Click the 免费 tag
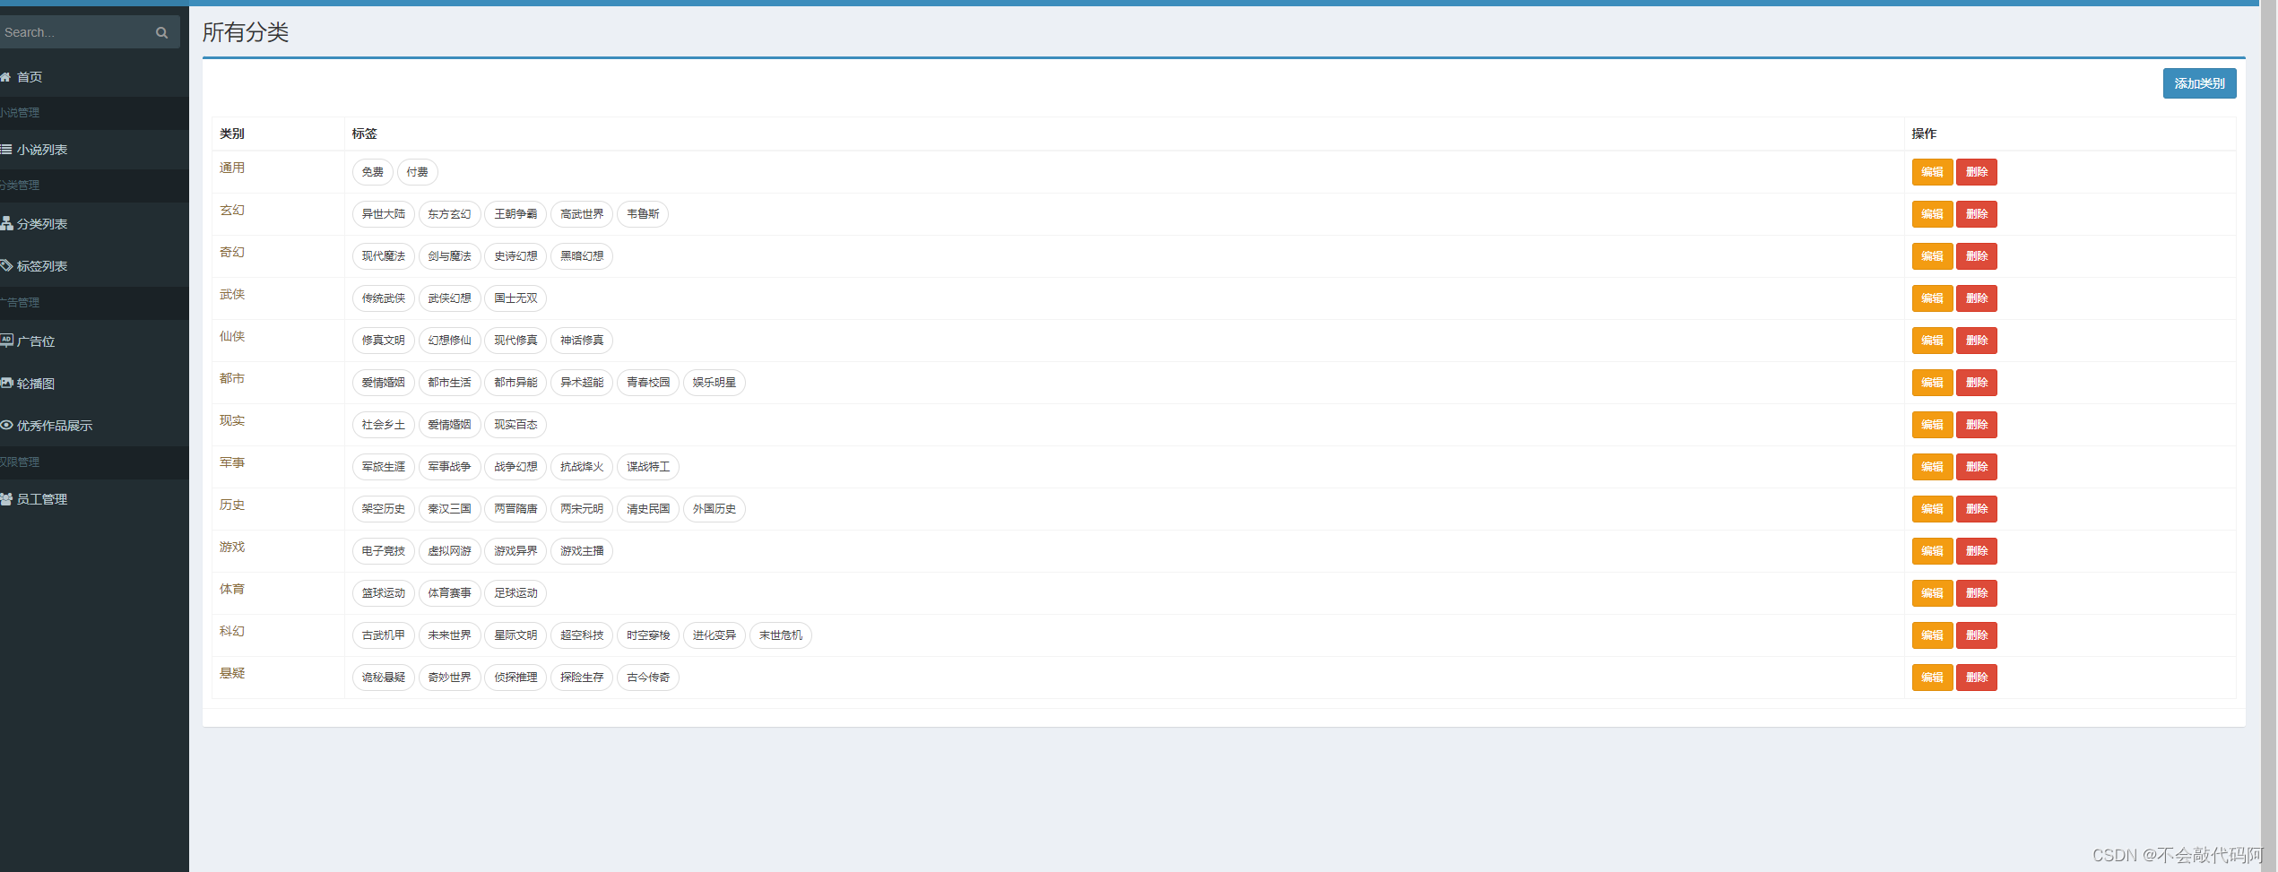Image resolution: width=2278 pixels, height=872 pixels. pyautogui.click(x=372, y=172)
